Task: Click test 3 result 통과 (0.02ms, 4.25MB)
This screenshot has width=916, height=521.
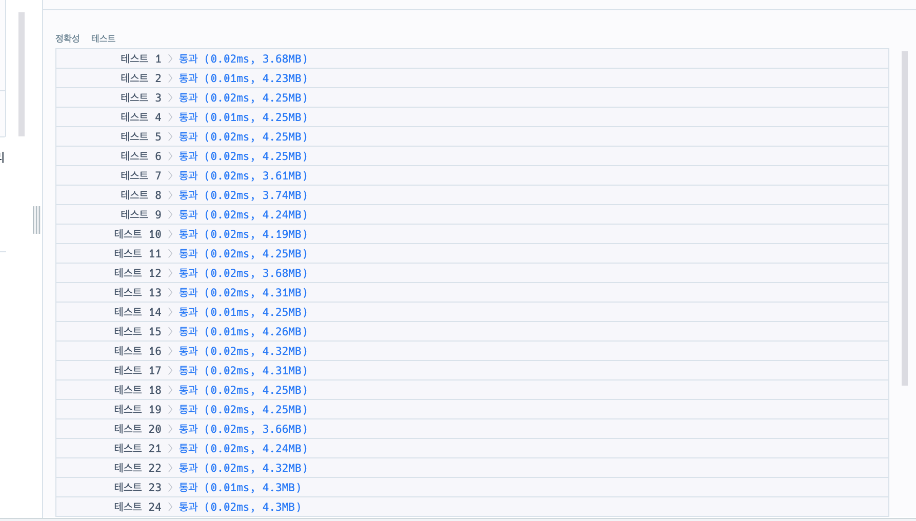Action: (x=243, y=98)
